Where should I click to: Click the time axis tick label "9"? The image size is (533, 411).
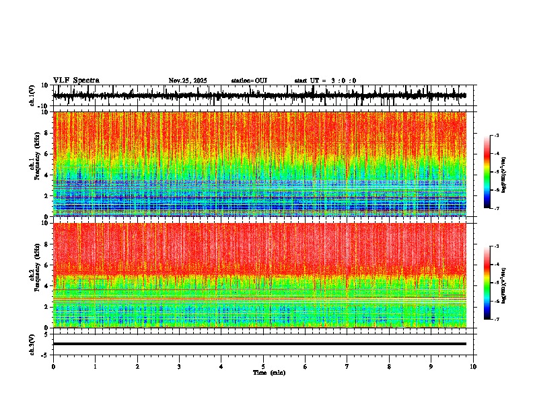coord(431,367)
